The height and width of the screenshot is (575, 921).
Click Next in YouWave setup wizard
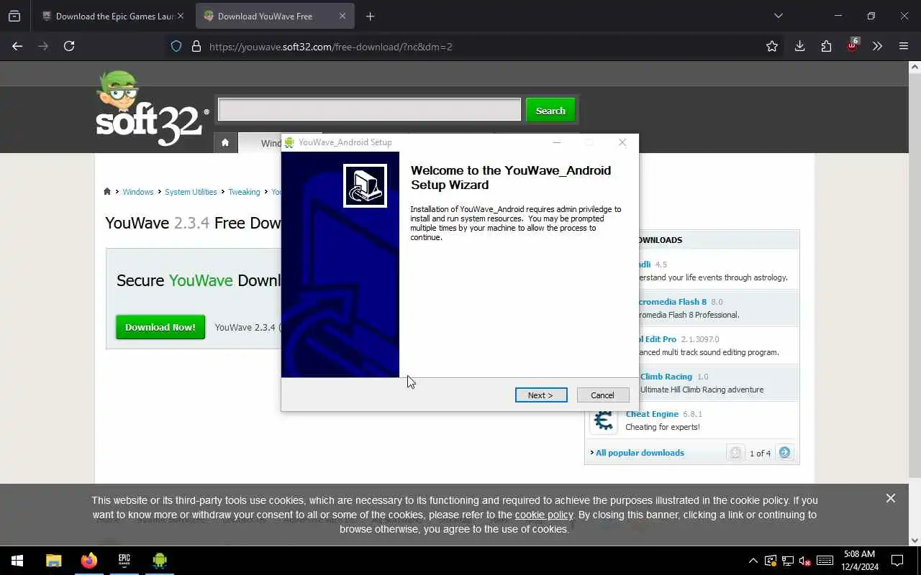(x=541, y=395)
